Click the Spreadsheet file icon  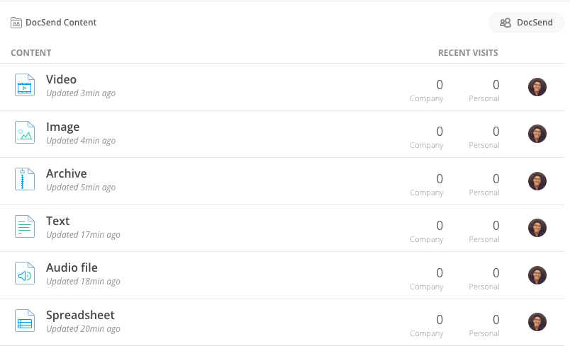25,321
